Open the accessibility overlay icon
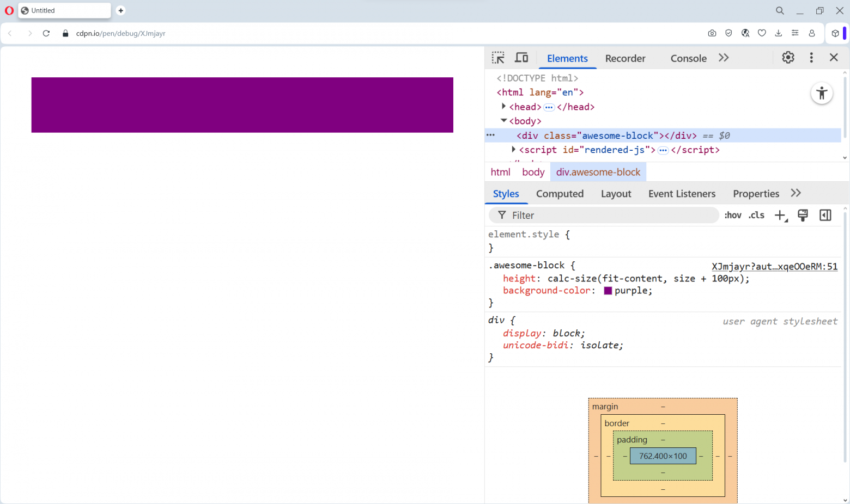Viewport: 850px width, 504px height. [822, 93]
